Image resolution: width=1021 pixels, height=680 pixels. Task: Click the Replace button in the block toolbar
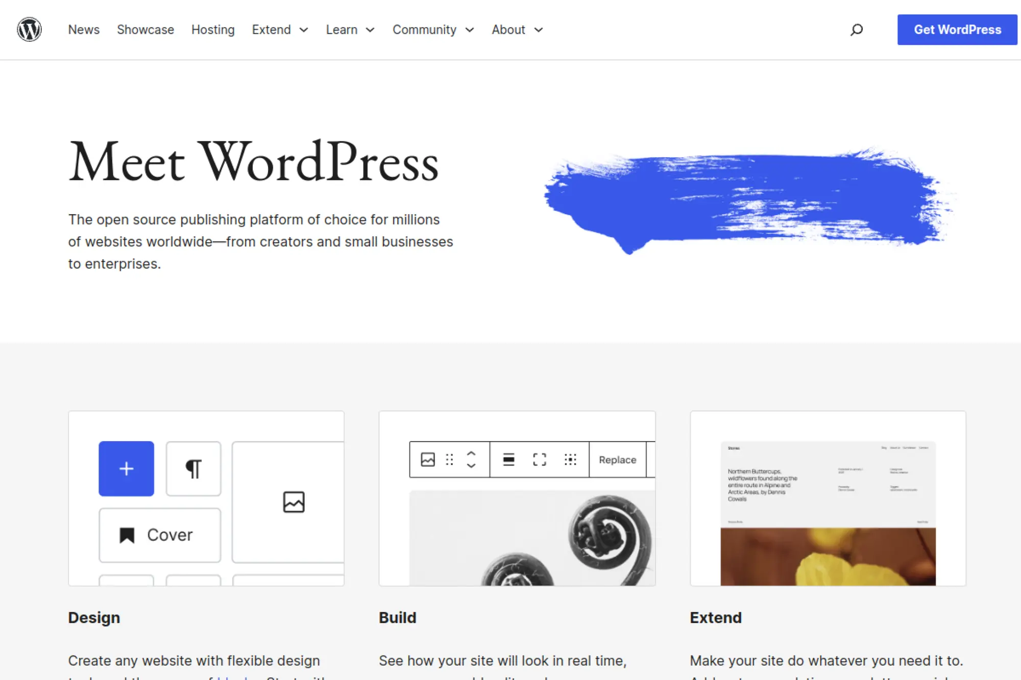point(617,460)
